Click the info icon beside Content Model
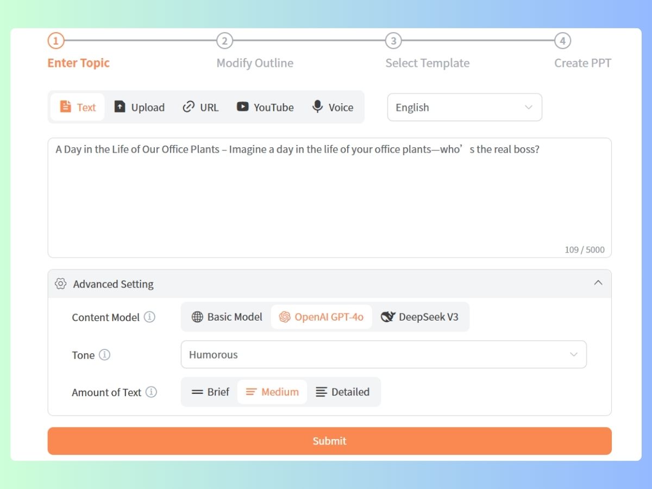The height and width of the screenshot is (489, 652). pos(149,317)
